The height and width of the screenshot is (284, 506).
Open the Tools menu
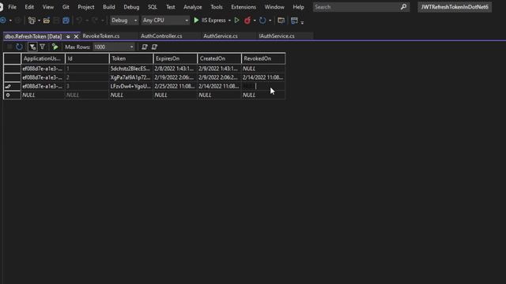pos(217,7)
